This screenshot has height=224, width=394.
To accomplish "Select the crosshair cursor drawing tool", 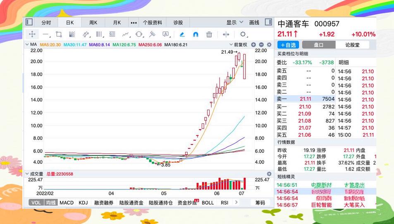I will point(32,35).
